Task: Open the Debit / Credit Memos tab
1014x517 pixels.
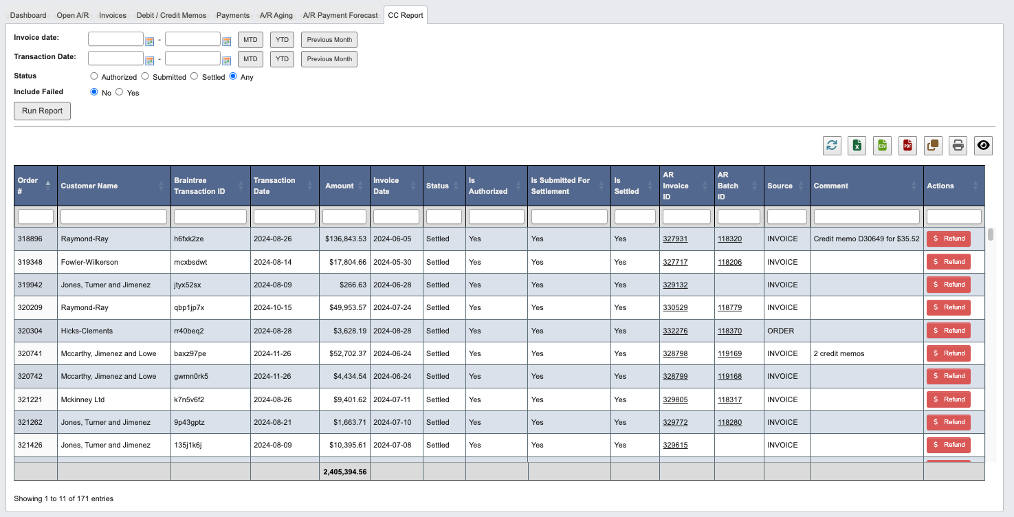Action: (x=170, y=14)
